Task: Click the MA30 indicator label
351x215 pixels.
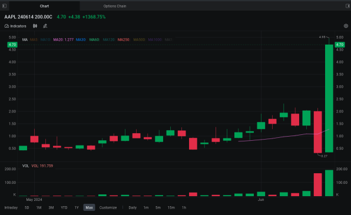Action: click(x=81, y=39)
